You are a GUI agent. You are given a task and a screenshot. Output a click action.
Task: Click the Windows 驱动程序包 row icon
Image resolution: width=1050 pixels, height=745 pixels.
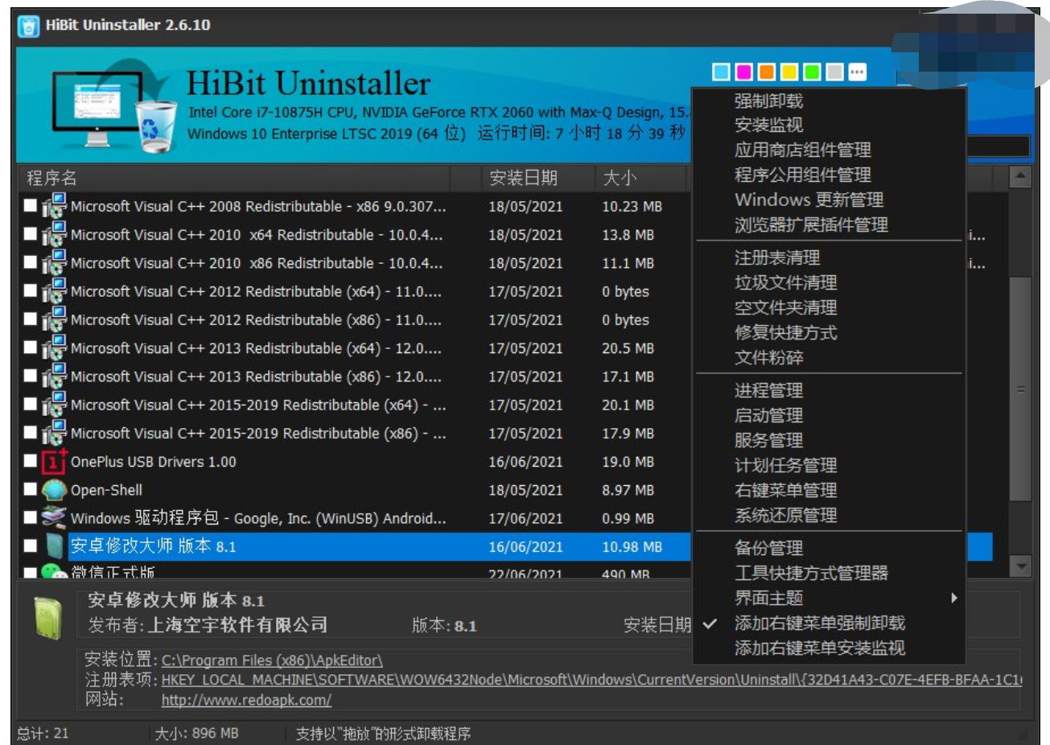54,518
